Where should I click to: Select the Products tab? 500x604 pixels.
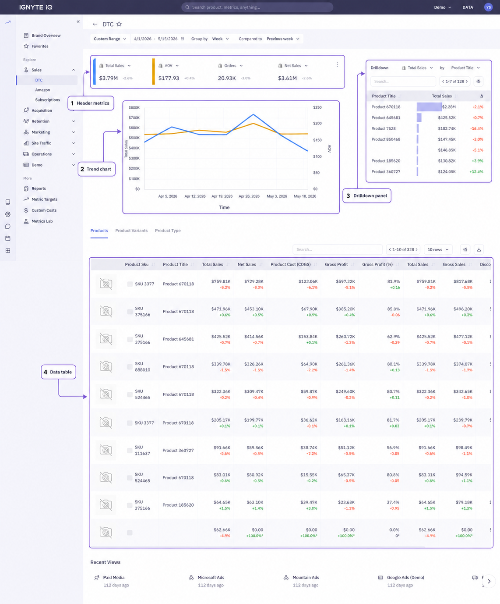99,231
